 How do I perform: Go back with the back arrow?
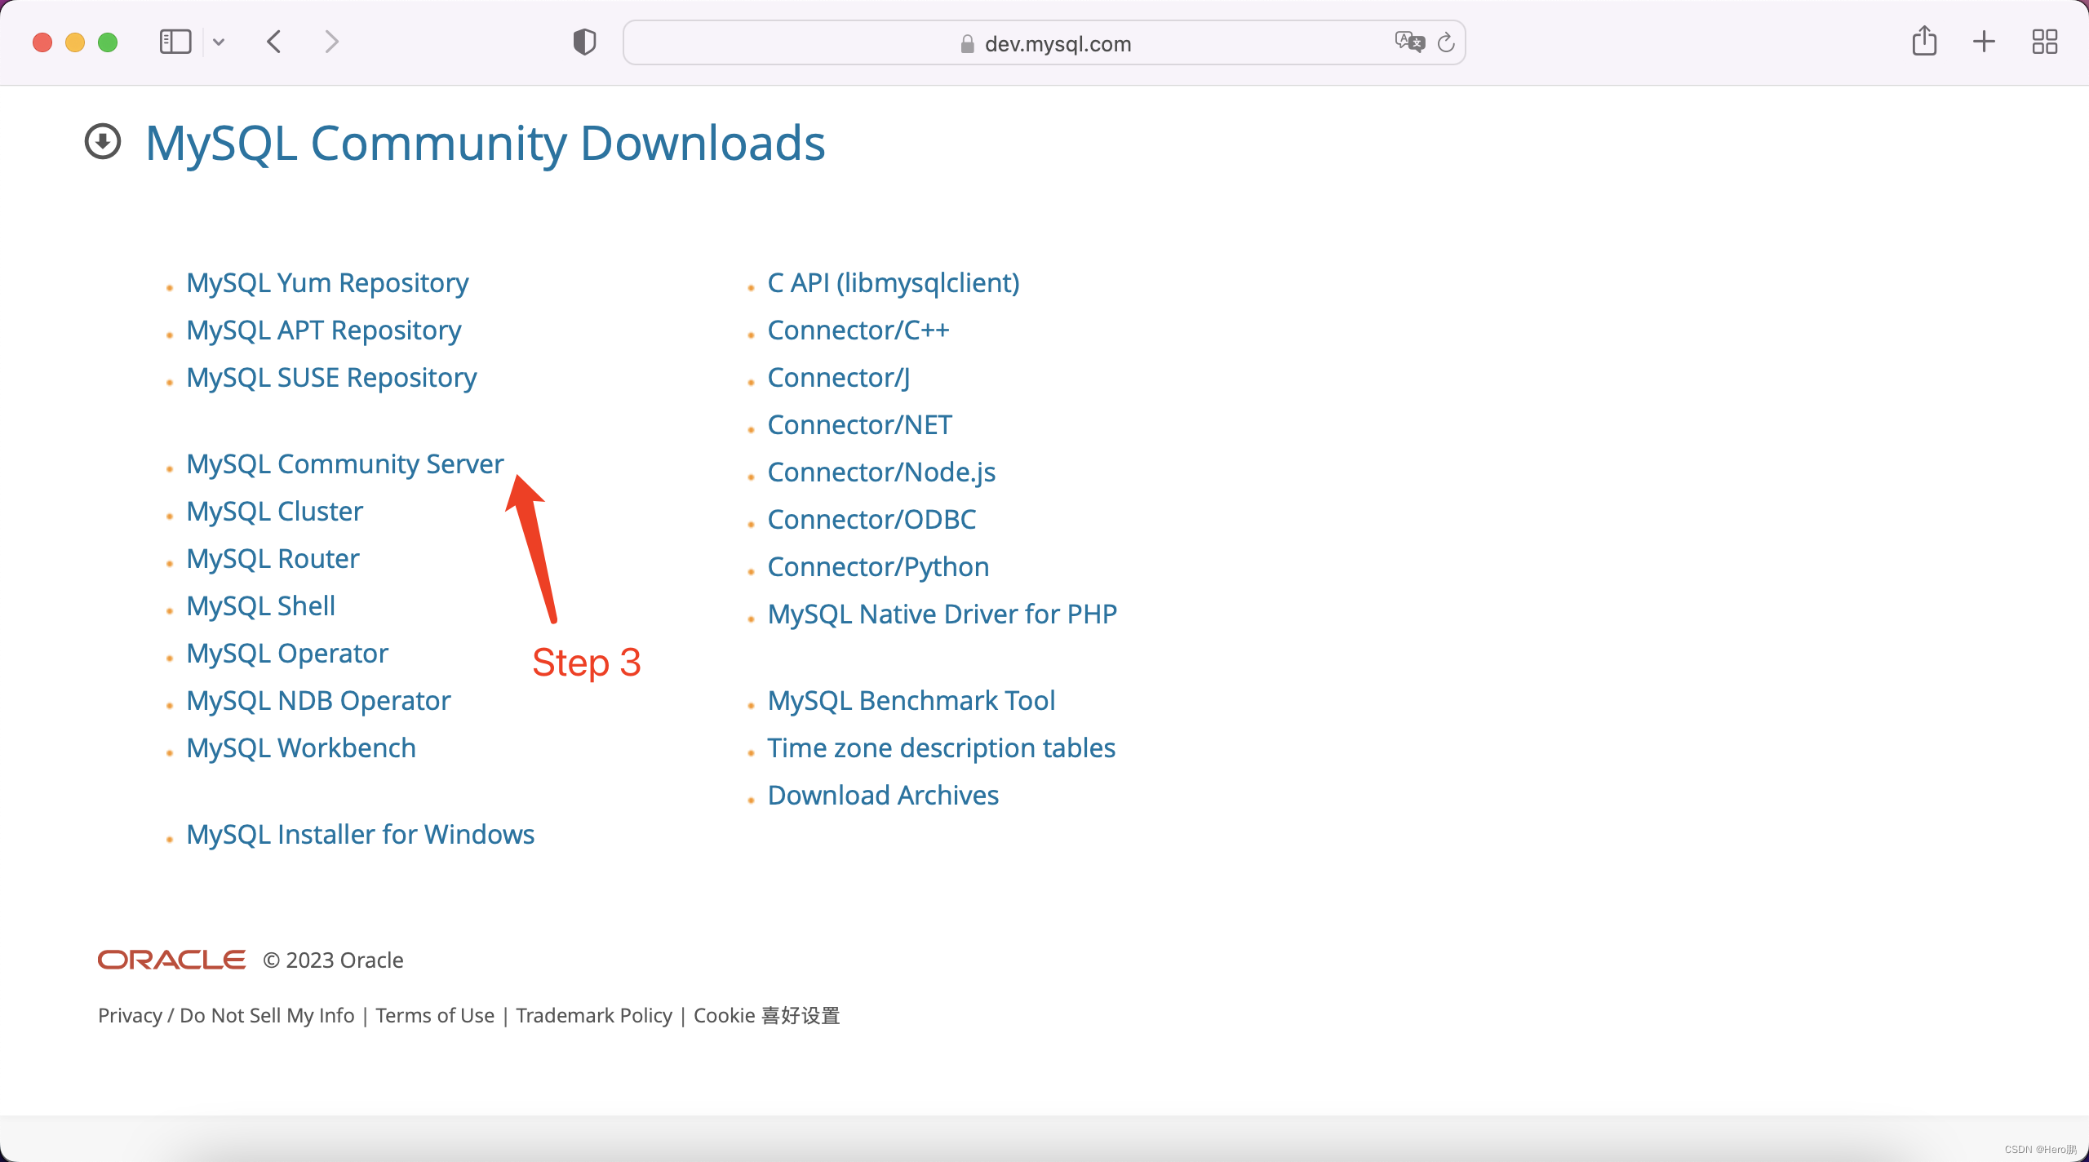point(274,42)
